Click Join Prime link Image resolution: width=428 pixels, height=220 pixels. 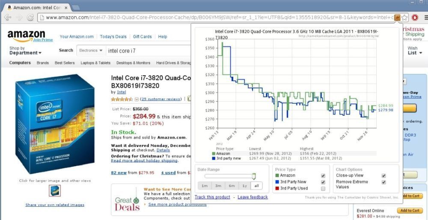pos(43,40)
